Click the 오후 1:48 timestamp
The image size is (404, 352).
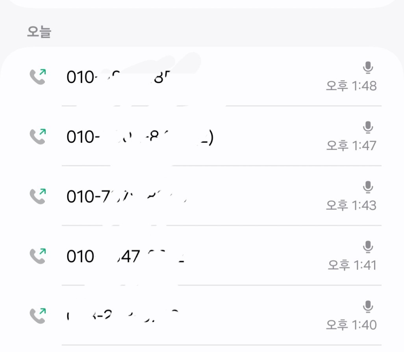click(x=351, y=86)
